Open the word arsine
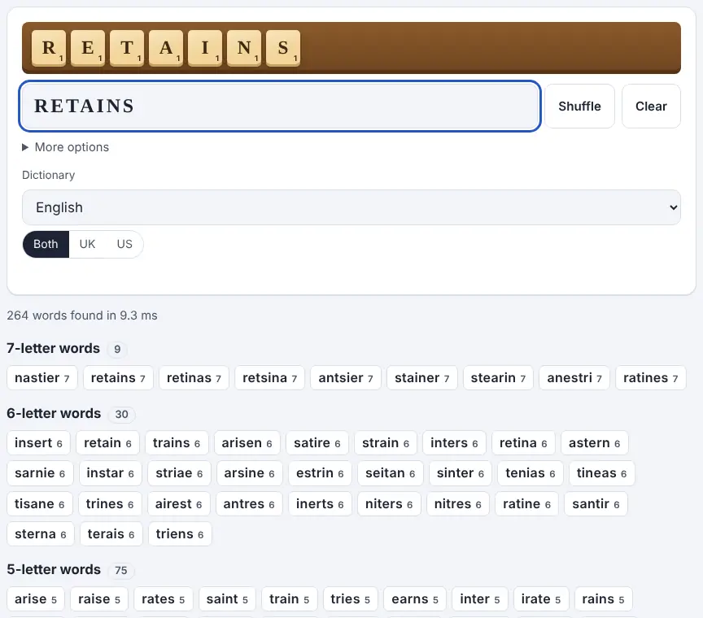The width and height of the screenshot is (703, 618). click(249, 473)
